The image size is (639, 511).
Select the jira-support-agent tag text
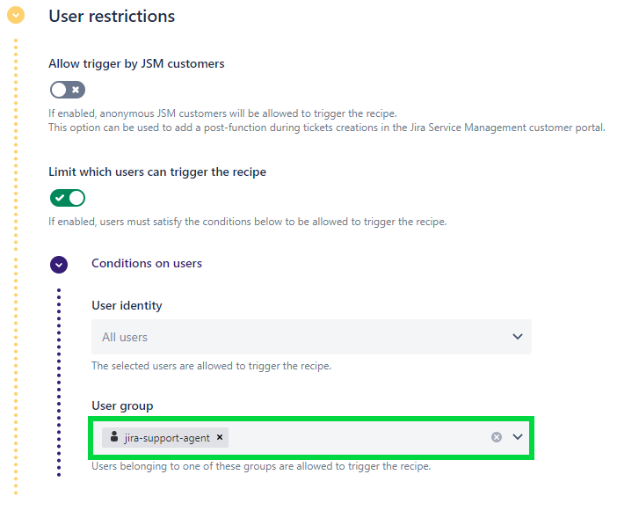pos(167,437)
